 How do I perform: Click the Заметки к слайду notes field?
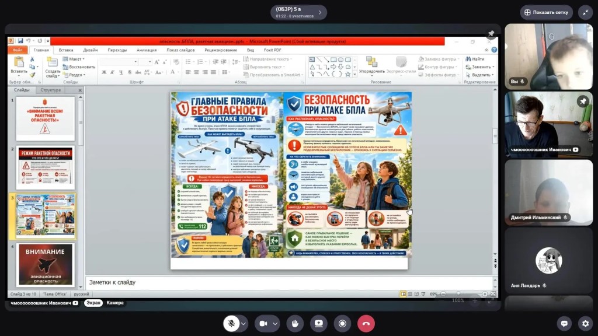point(290,282)
